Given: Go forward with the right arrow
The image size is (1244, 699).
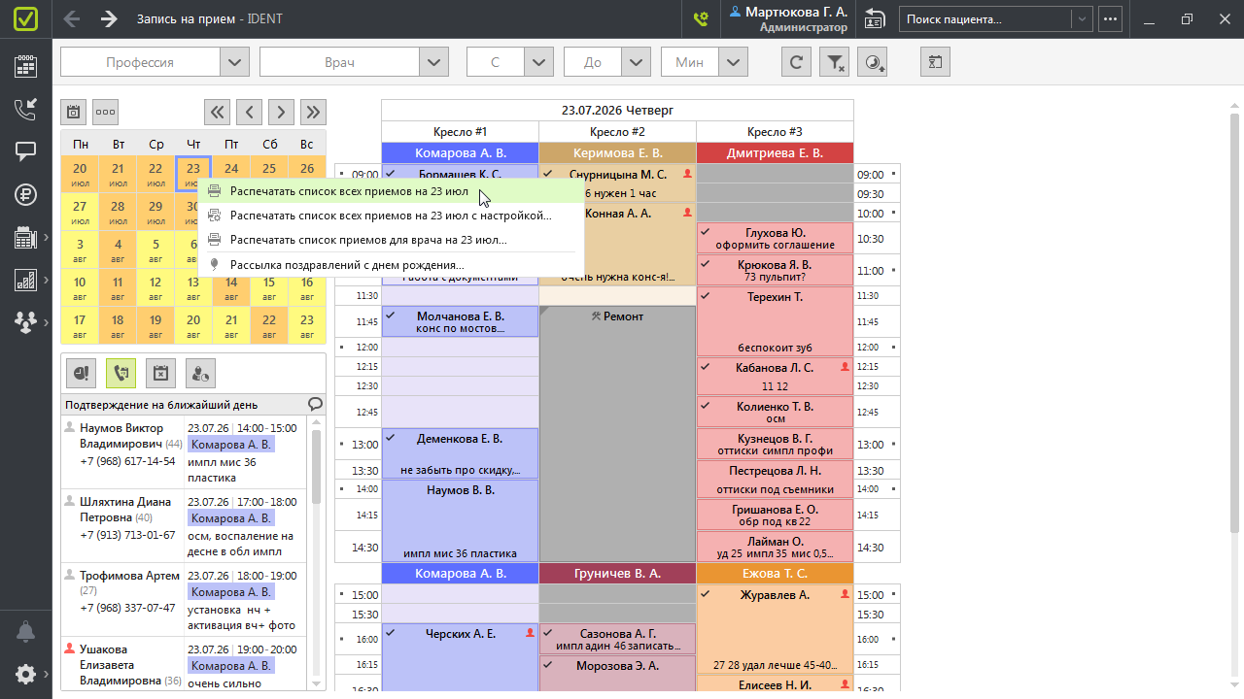Looking at the screenshot, I should point(109,19).
